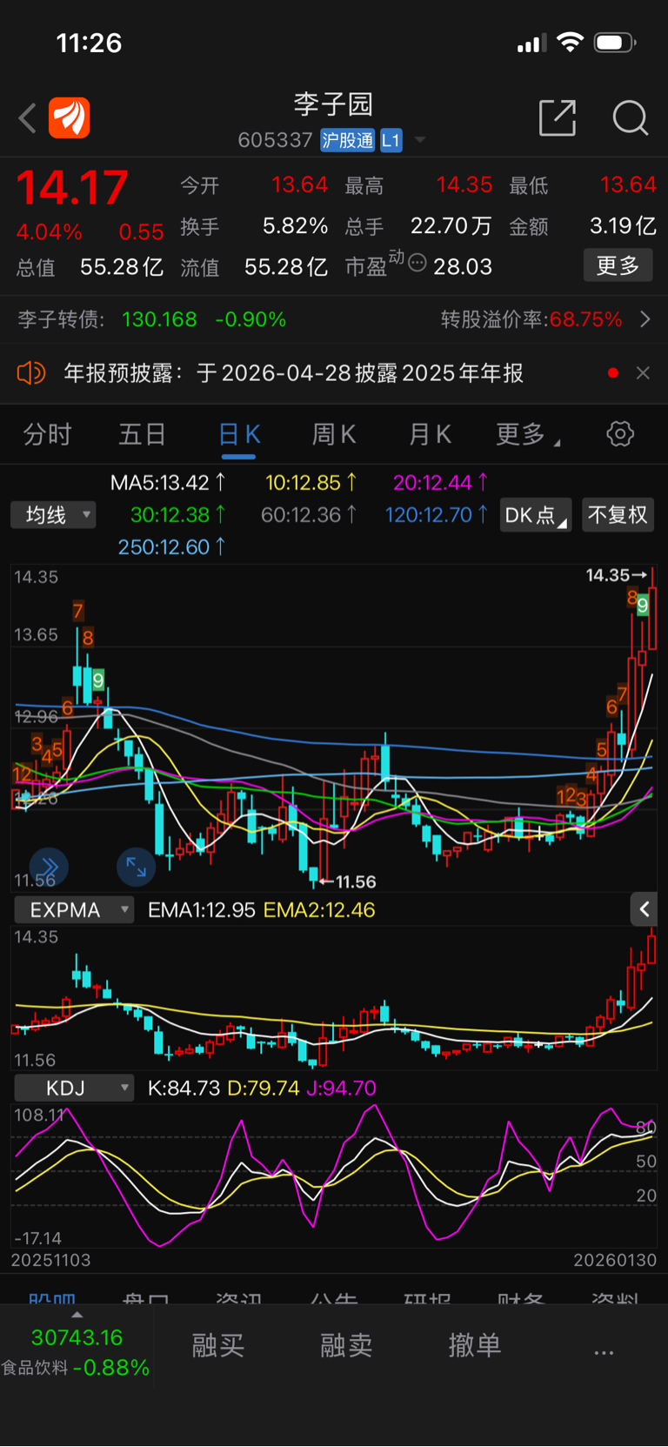Image resolution: width=668 pixels, height=1447 pixels.
Task: Tap the 撤单 cancel order button
Action: [475, 1345]
